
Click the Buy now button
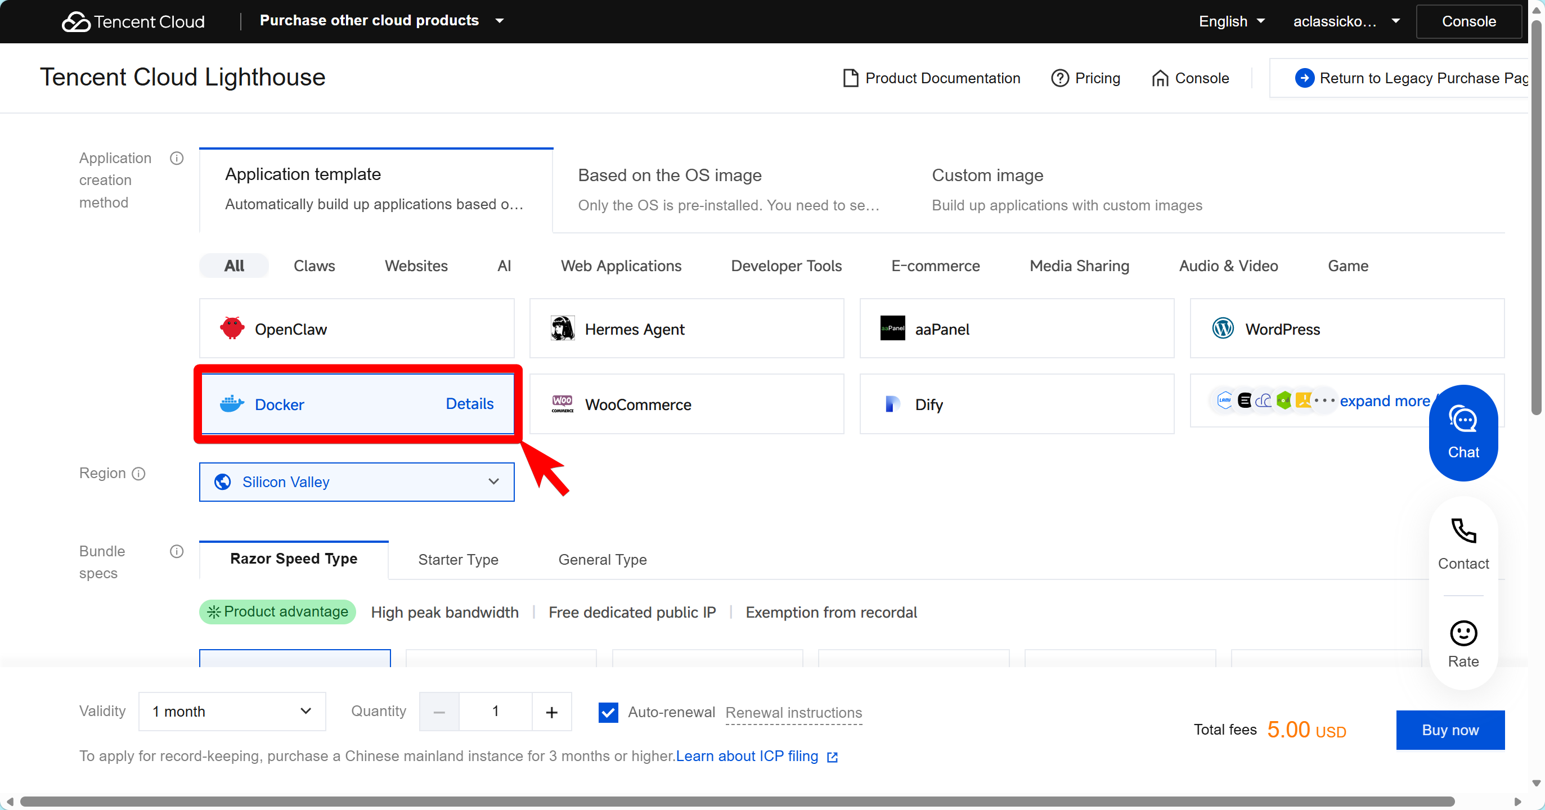tap(1450, 730)
